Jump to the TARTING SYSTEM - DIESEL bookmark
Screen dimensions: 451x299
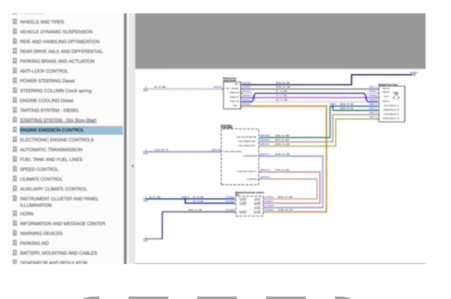[x=49, y=110]
